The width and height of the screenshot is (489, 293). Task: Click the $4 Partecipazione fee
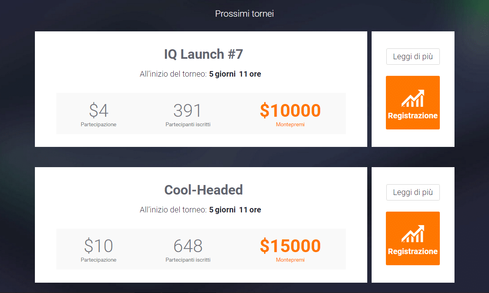99,110
